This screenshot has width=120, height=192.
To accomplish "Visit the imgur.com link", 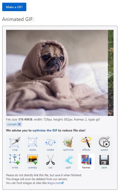I will pyautogui.click(x=54, y=183).
